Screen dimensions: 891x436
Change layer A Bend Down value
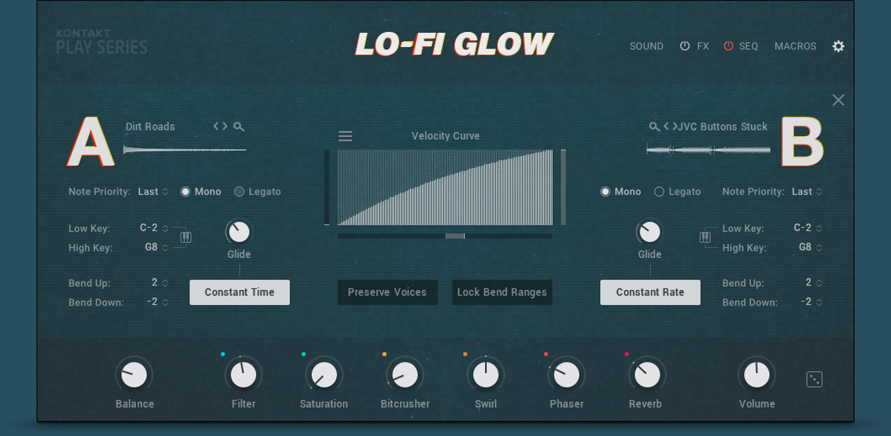157,302
